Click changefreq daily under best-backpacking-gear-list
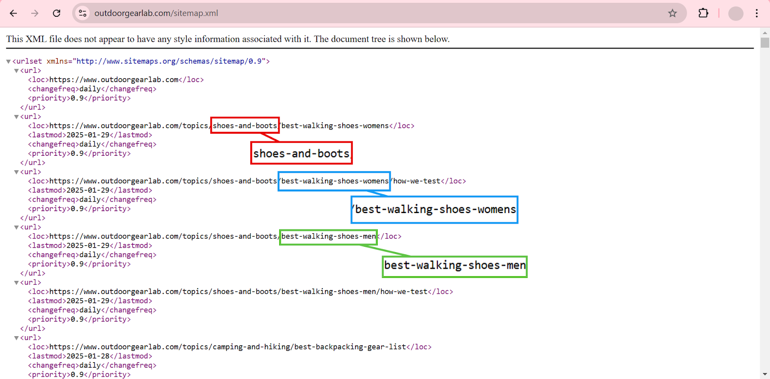The width and height of the screenshot is (770, 379). (92, 366)
